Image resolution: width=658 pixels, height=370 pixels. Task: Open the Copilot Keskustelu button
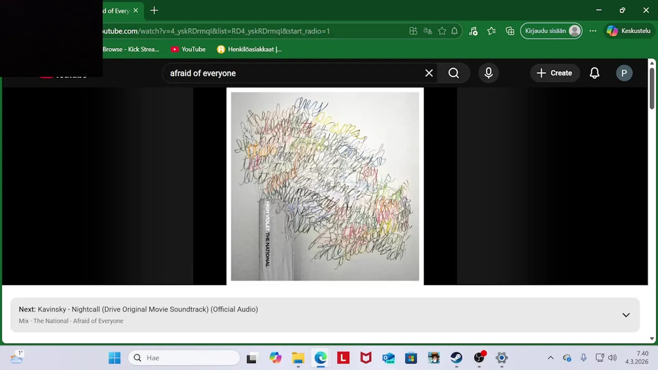[629, 31]
